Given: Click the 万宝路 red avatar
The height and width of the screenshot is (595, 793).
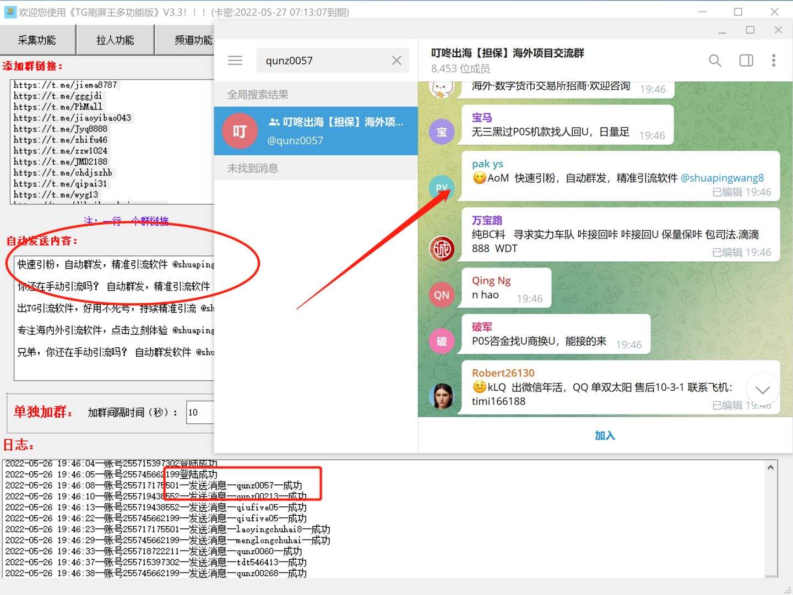Looking at the screenshot, I should (x=442, y=249).
